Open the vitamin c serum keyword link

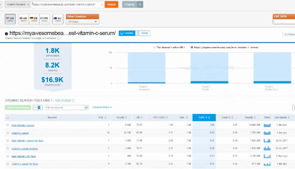coord(20,133)
